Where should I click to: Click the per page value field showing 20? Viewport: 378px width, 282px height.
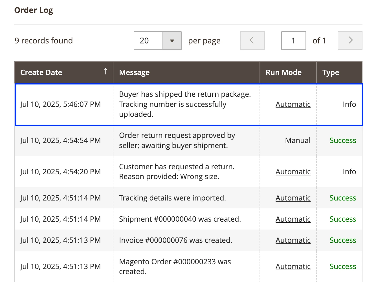[148, 41]
